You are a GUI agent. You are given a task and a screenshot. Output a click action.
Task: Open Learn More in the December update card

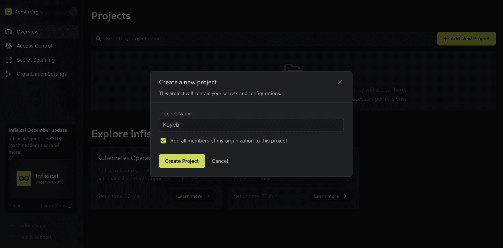click(53, 206)
